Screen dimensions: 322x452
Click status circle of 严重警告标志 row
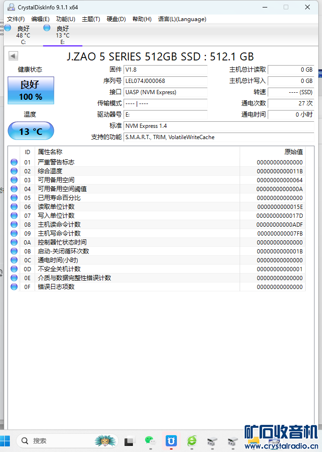(14, 162)
